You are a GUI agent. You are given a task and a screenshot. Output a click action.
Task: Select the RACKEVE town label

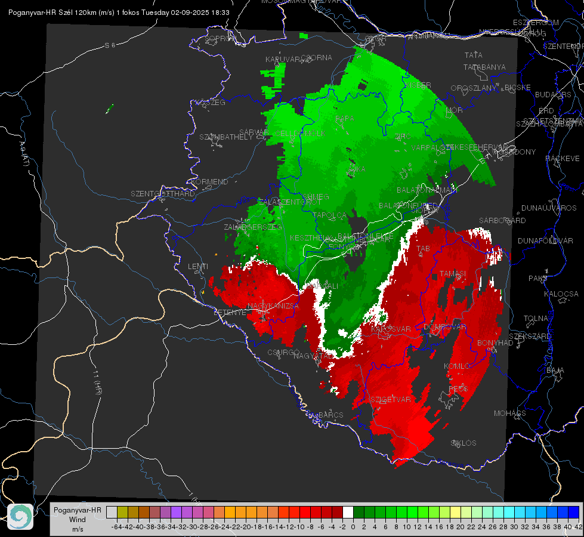563,159
